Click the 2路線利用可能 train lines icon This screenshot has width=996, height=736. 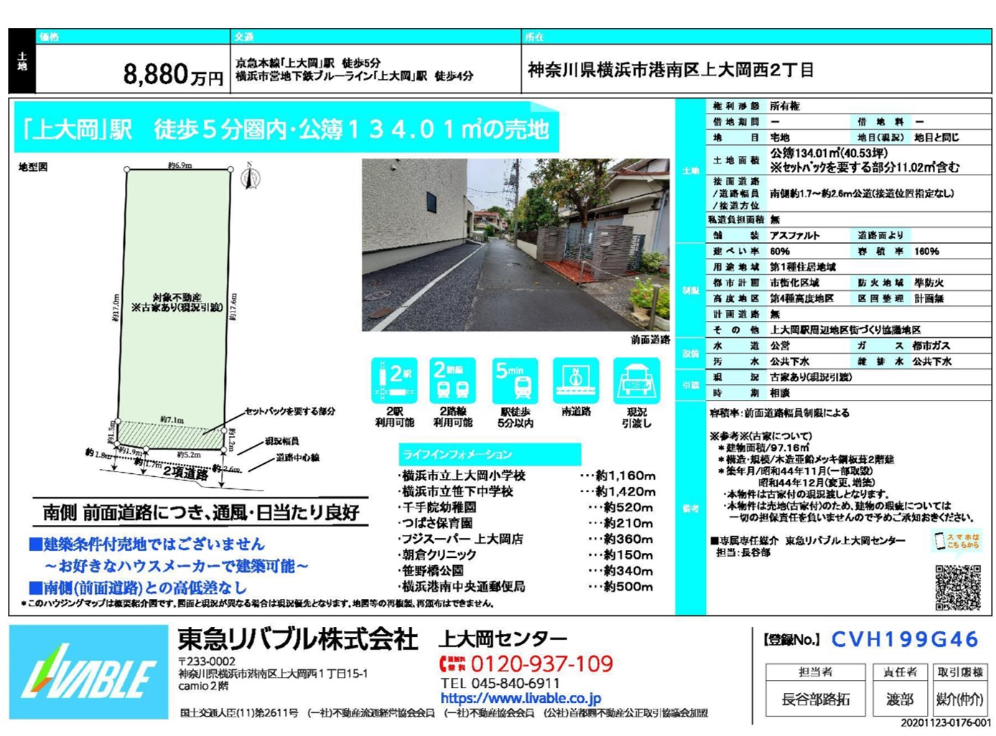tap(452, 381)
